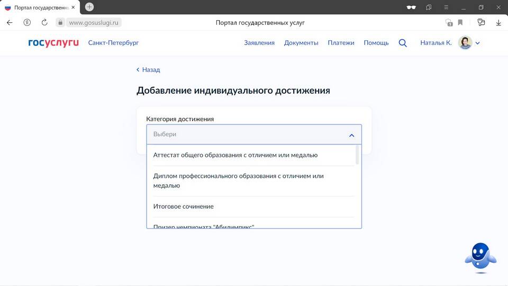Expand the account menu next to Наталья К.
The image size is (508, 286).
pos(478,43)
